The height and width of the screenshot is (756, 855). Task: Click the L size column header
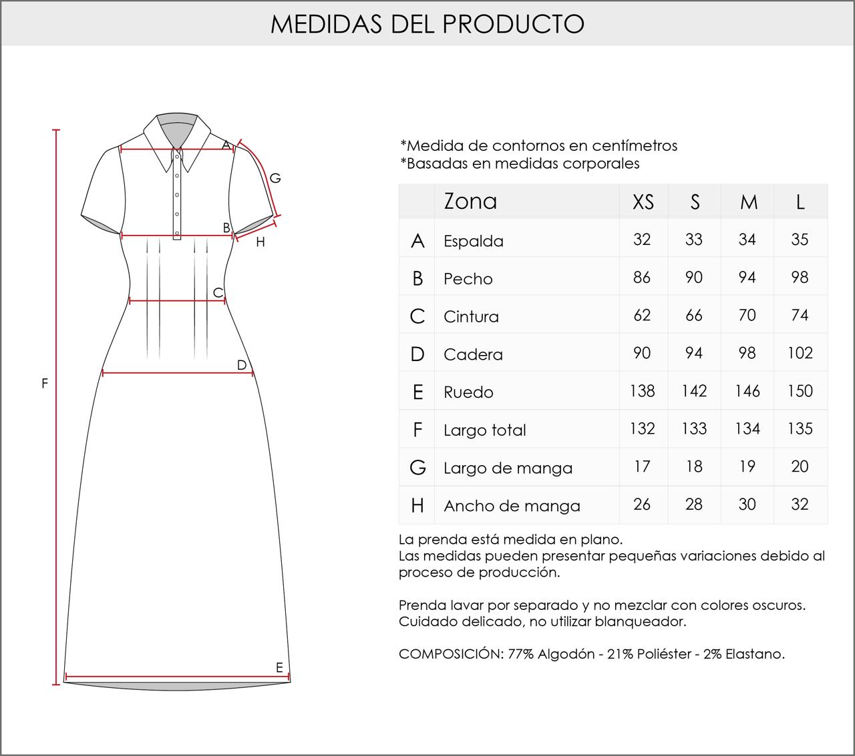800,202
